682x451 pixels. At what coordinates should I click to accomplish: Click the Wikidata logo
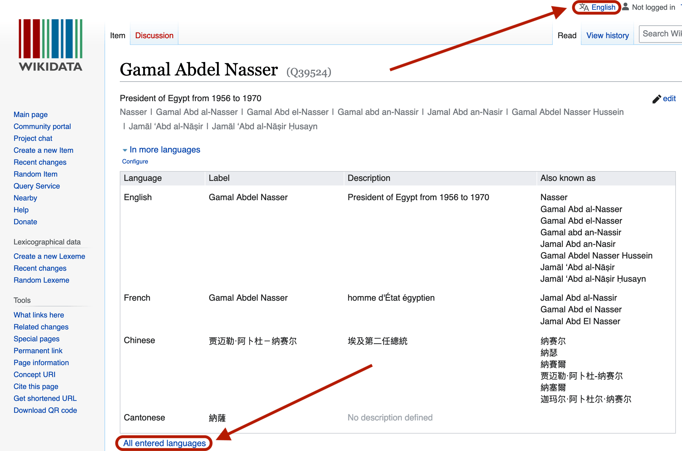51,45
